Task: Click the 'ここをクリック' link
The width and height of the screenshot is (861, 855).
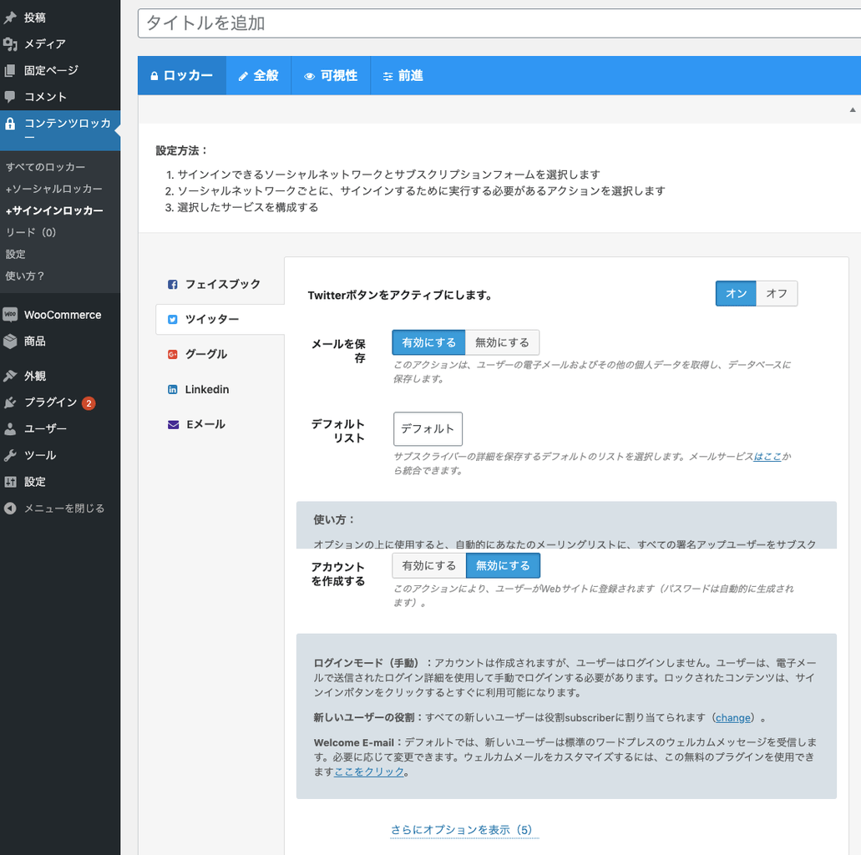Action: coord(368,772)
